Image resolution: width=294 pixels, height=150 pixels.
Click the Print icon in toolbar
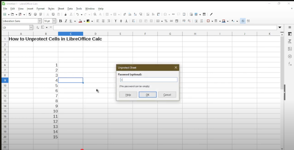pyautogui.click(x=35, y=14)
